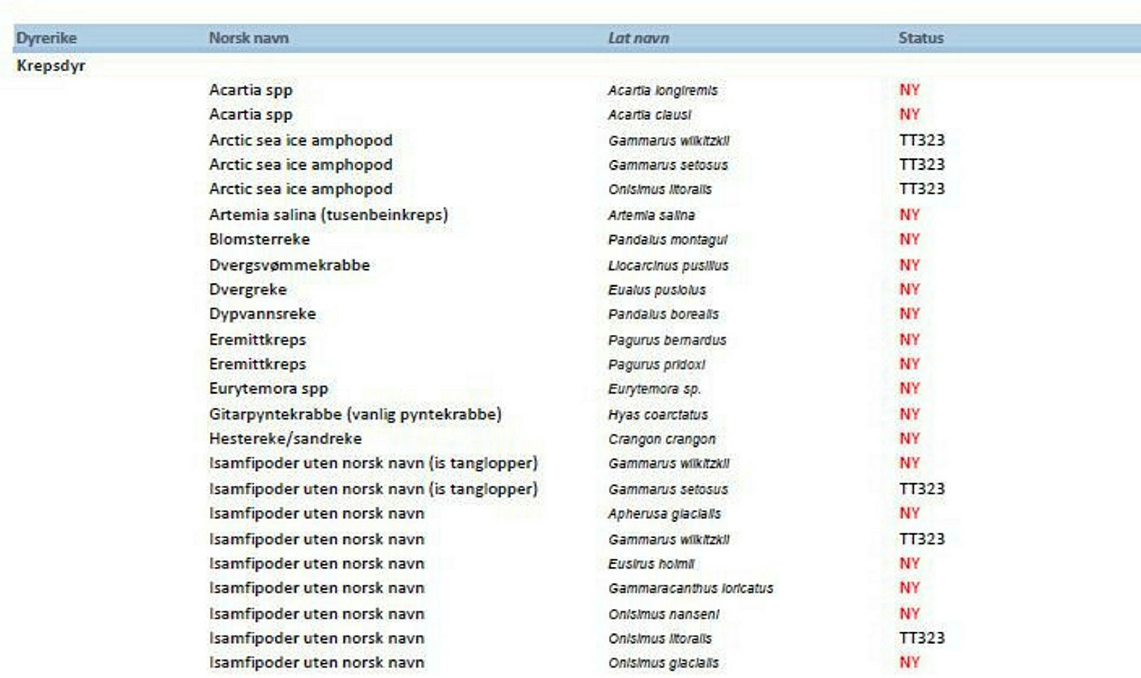The height and width of the screenshot is (678, 1141).
Task: Click the Dvergreke name cell
Action: (248, 290)
